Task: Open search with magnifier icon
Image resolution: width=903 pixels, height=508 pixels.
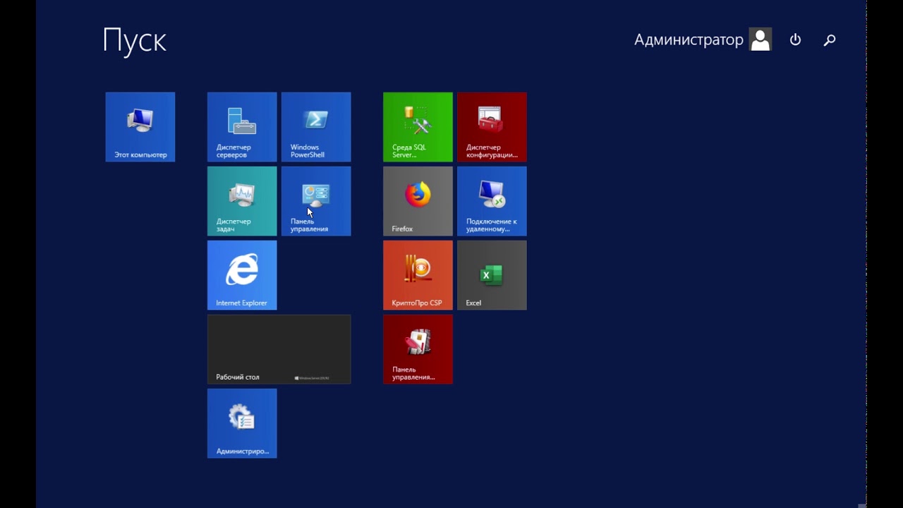Action: pyautogui.click(x=830, y=40)
